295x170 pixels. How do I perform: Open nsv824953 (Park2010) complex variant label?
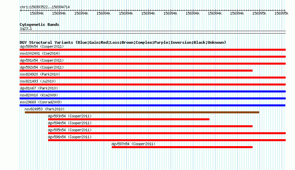[x=44, y=109]
